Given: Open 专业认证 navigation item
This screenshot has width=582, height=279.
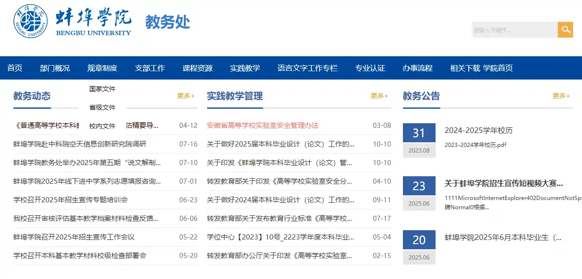Looking at the screenshot, I should [x=370, y=68].
